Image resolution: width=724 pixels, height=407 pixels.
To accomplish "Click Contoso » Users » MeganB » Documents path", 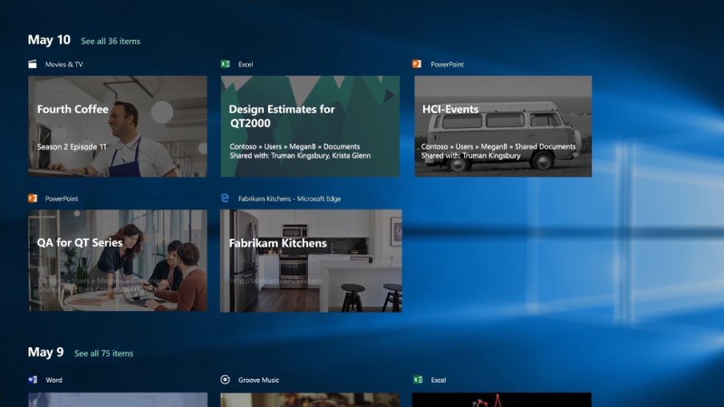I will click(294, 147).
